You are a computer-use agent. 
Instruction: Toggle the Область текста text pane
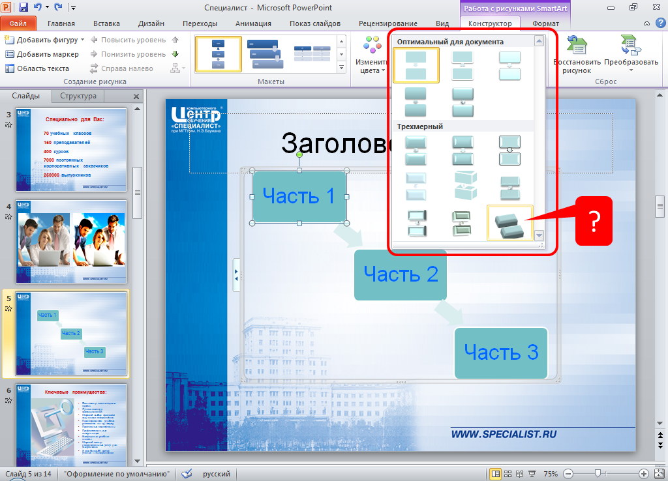pos(37,68)
